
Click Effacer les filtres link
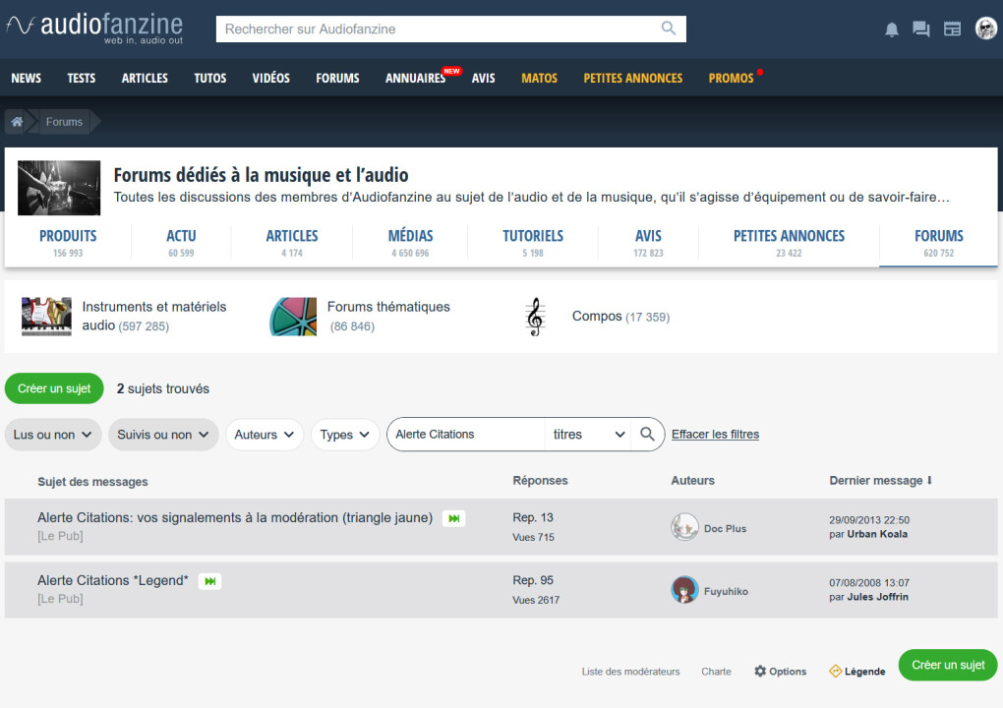[x=715, y=435]
